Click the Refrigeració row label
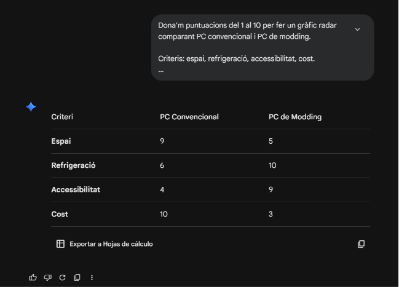 click(73, 165)
